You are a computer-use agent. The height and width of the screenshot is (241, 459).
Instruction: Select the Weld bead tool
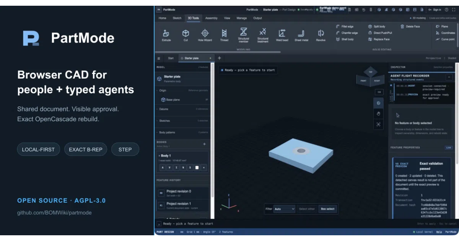coord(282,35)
